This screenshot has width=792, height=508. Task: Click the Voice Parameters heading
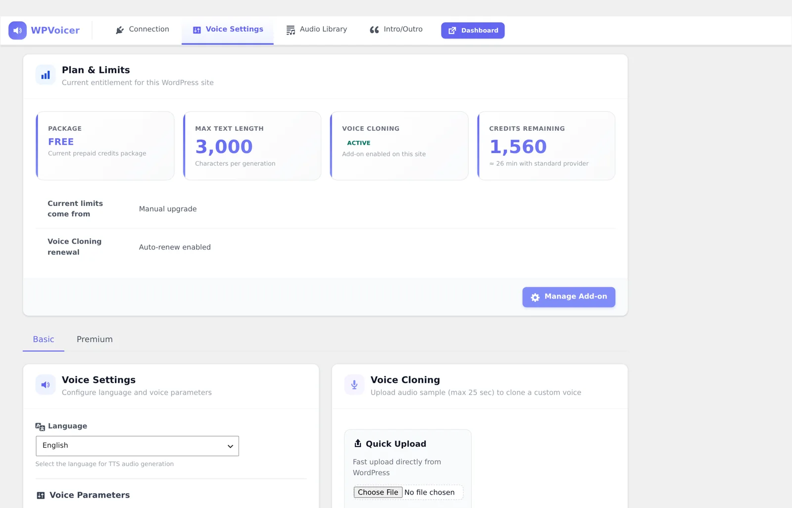pos(90,495)
